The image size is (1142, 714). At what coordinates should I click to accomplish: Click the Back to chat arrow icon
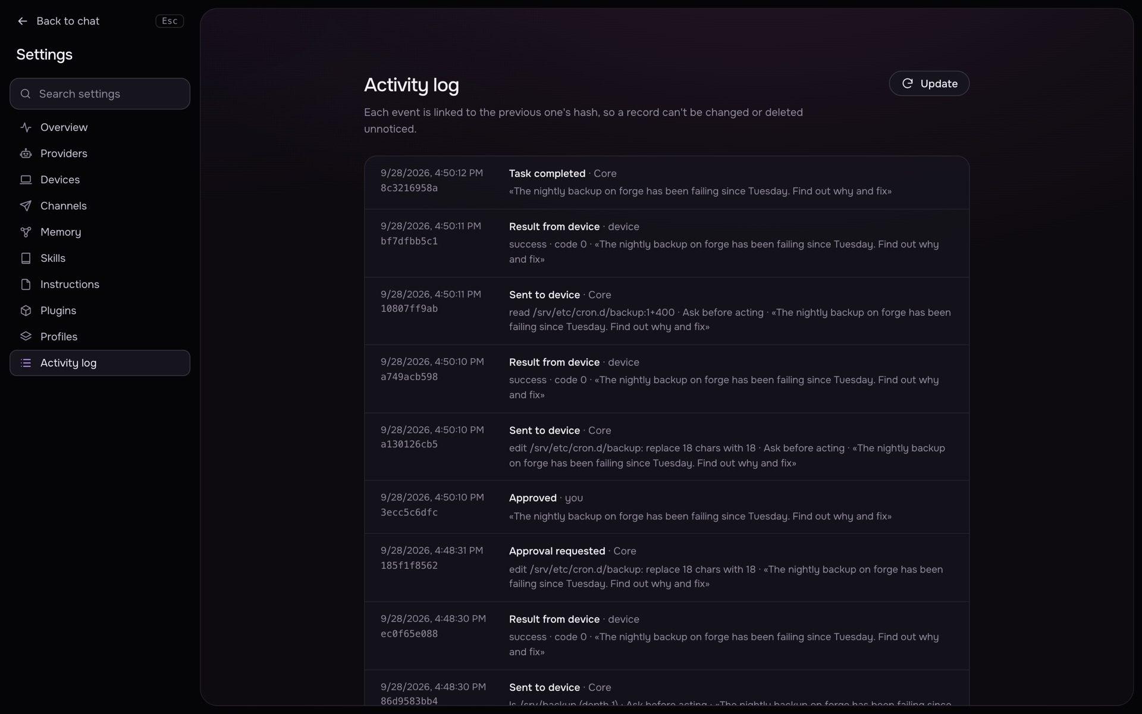coord(23,21)
